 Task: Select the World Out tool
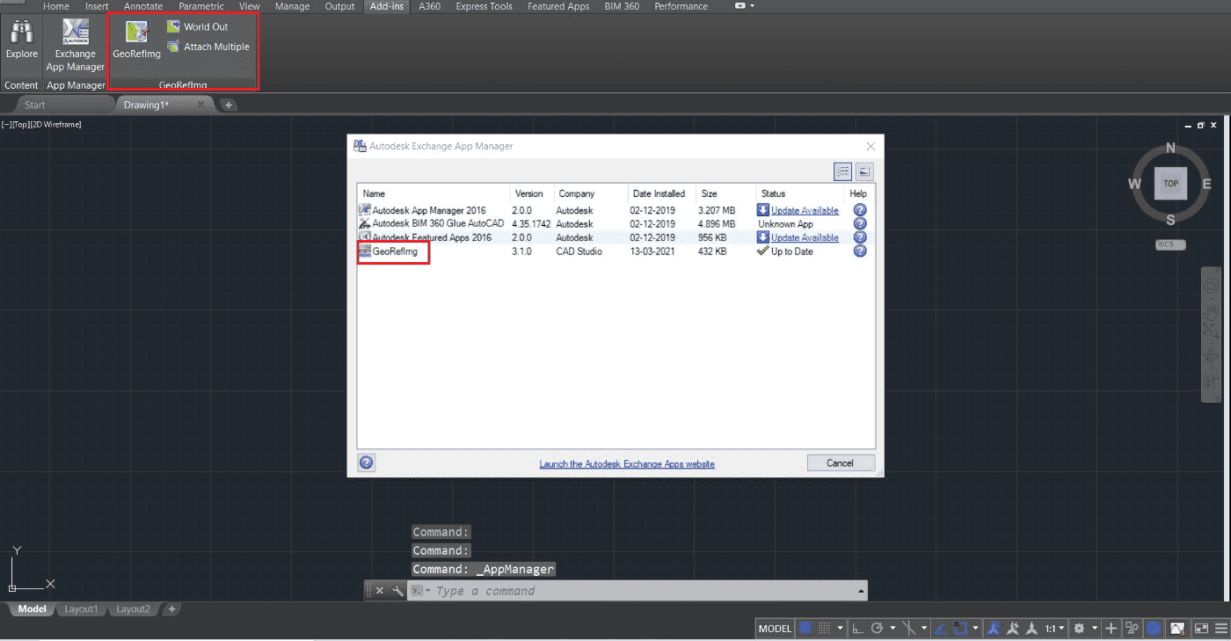[198, 26]
